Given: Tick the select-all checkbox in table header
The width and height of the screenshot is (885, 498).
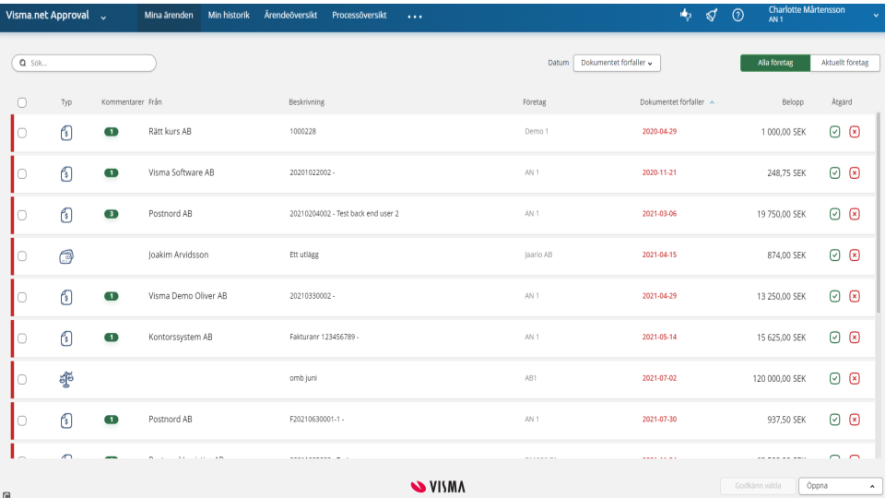Looking at the screenshot, I should pyautogui.click(x=22, y=102).
